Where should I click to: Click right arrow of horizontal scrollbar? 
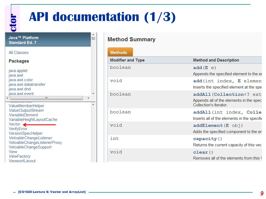pyautogui.click(x=88, y=98)
